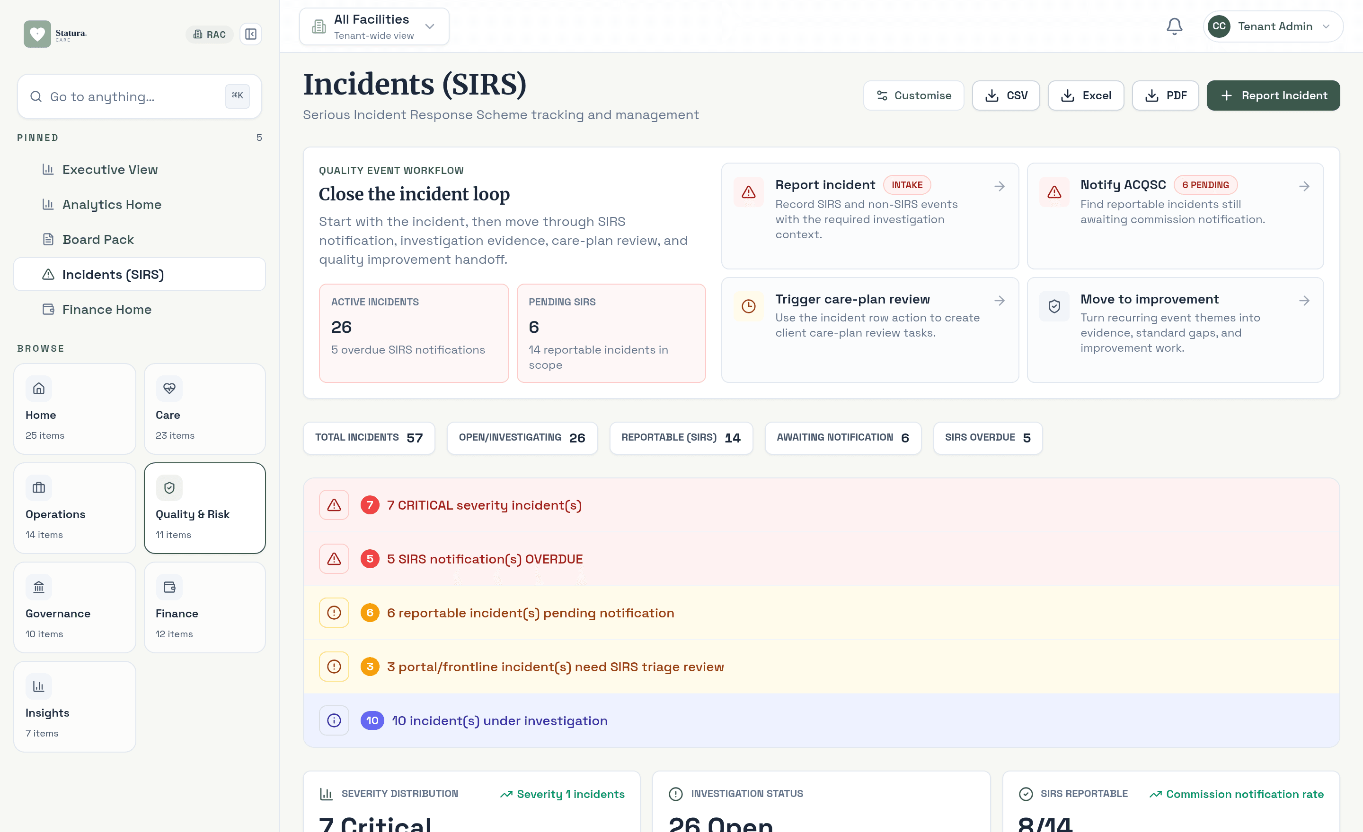Image resolution: width=1363 pixels, height=832 pixels.
Task: Select Reportable (SIRS) 14 chip
Action: pos(681,438)
